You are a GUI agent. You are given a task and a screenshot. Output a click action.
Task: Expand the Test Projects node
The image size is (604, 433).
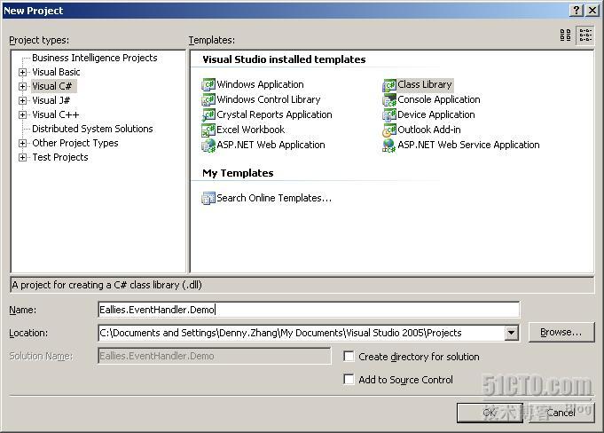pos(23,158)
